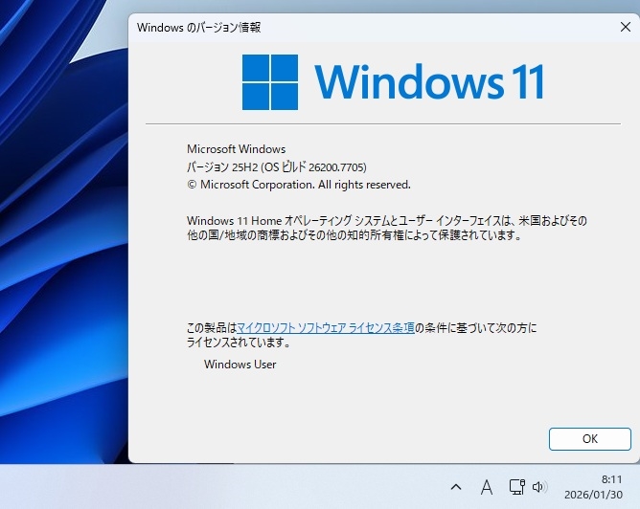Show hidden tray icons chevron
Viewport: 640px width, 509px height.
pos(456,487)
